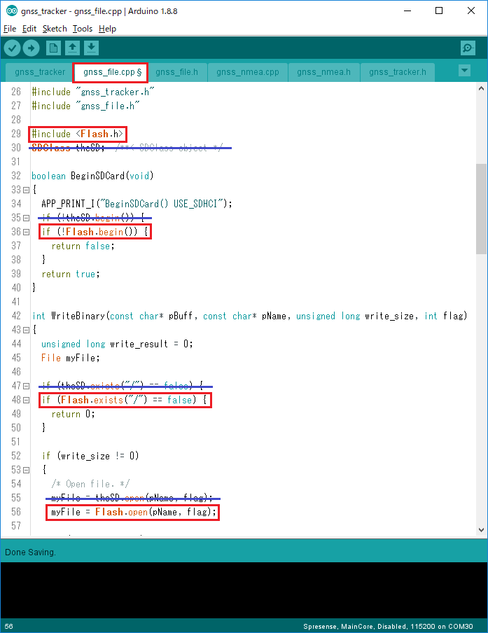Create a new sketch with New icon

pos(53,48)
